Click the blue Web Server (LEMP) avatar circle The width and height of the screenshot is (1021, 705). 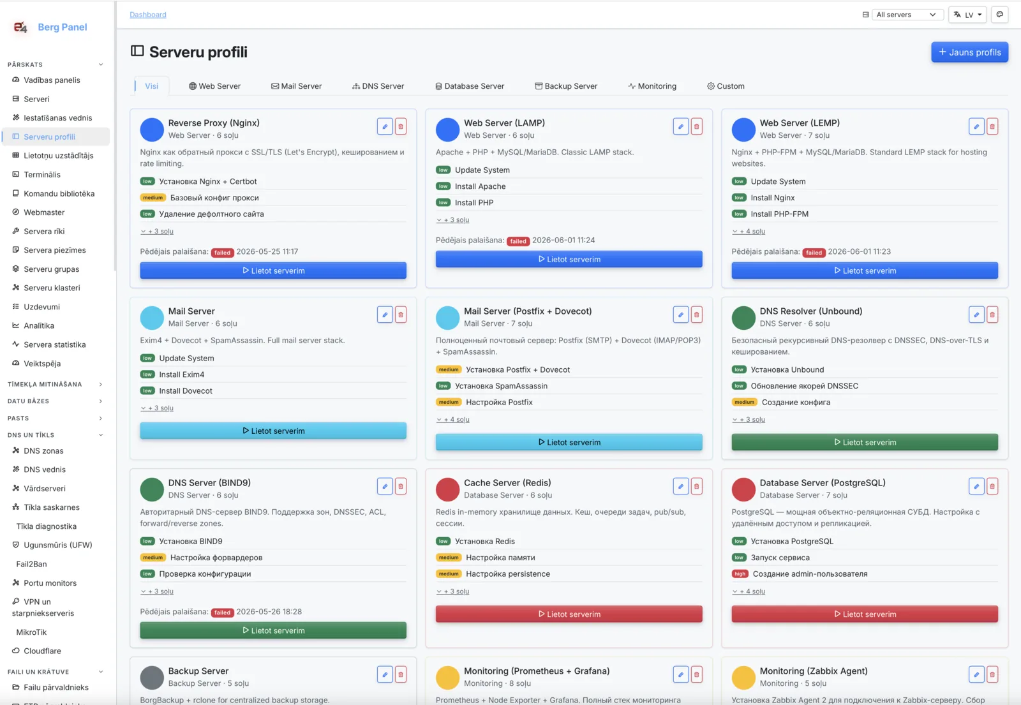743,130
